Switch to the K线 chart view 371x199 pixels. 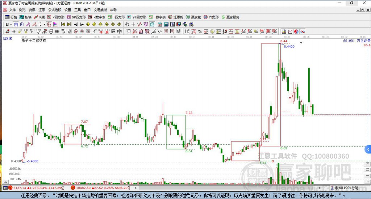tap(39, 17)
